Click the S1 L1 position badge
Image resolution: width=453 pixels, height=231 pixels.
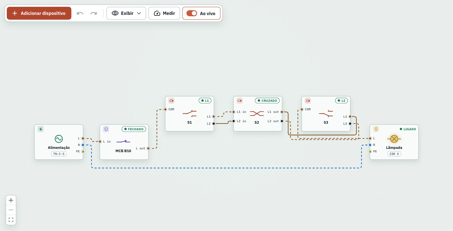click(205, 101)
